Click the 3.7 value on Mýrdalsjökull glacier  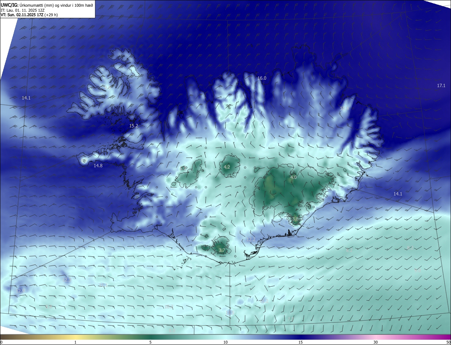pyautogui.click(x=222, y=250)
